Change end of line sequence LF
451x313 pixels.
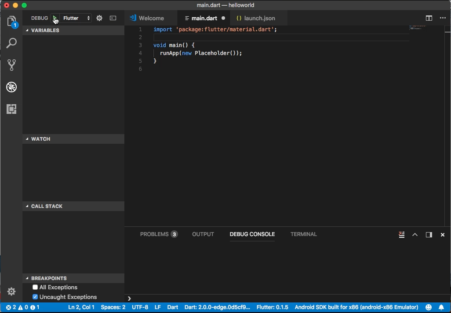click(158, 307)
